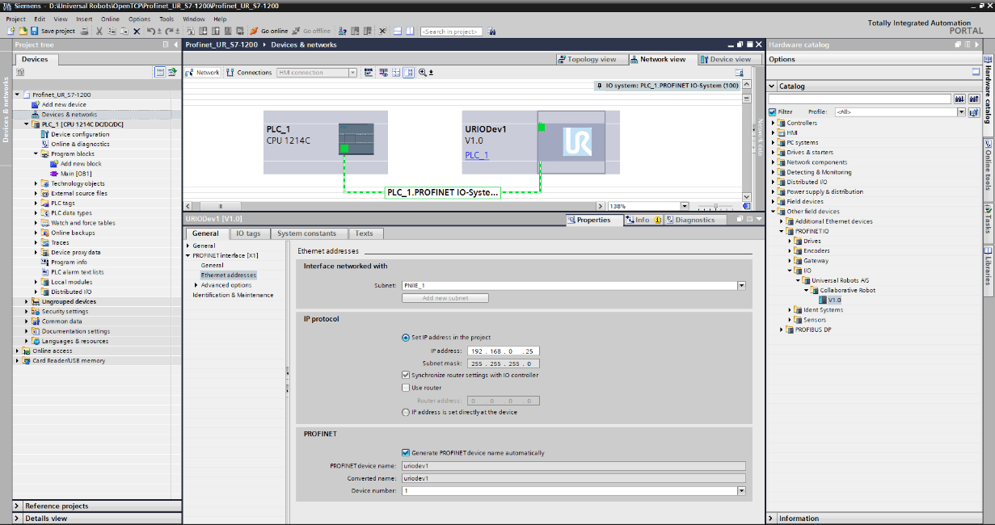The height and width of the screenshot is (525, 995).
Task: Toggle Generate PROFINET device name automatically
Action: click(x=406, y=452)
